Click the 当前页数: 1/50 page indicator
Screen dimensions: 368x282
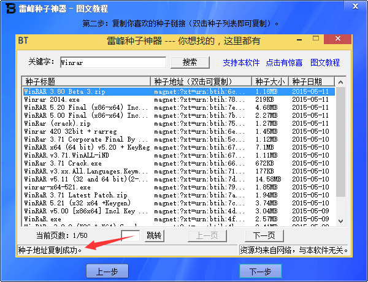(62, 235)
